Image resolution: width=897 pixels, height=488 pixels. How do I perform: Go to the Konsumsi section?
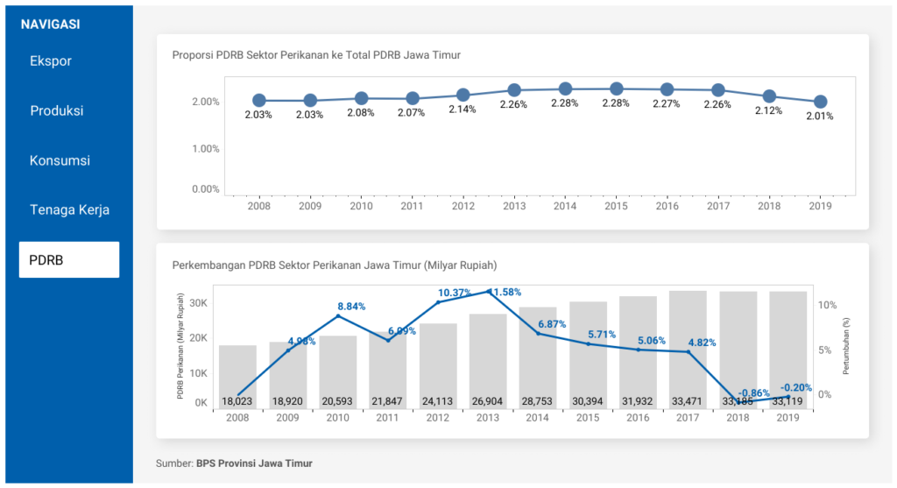click(x=60, y=161)
